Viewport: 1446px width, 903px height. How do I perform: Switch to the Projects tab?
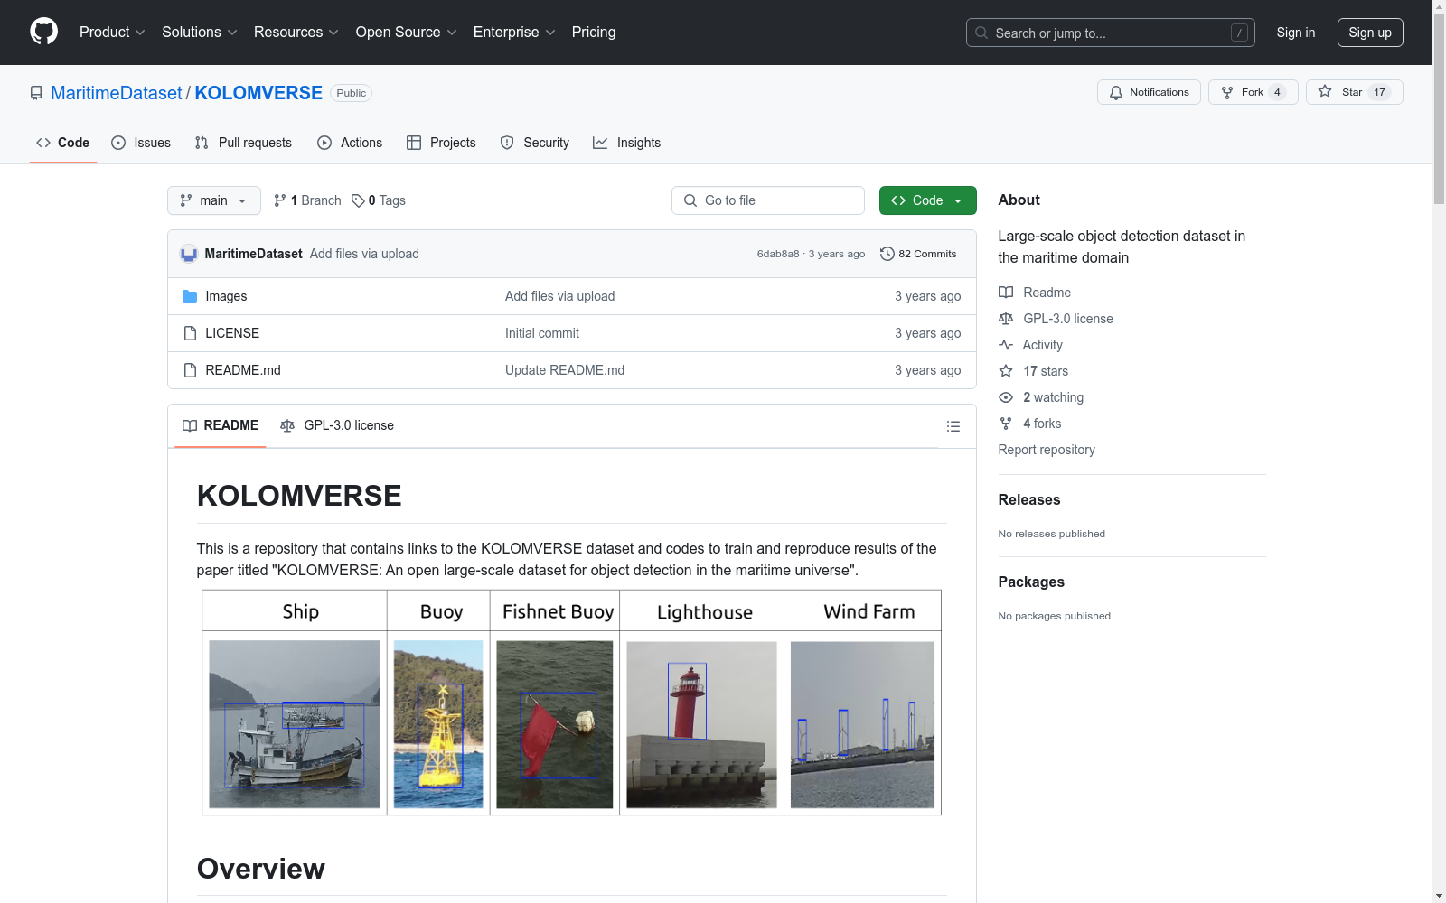441,143
